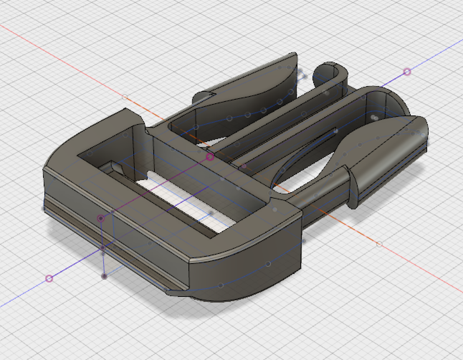The width and height of the screenshot is (463, 360).
Task: Select the dark sketch point below the frame edge
Action: pyautogui.click(x=104, y=276)
